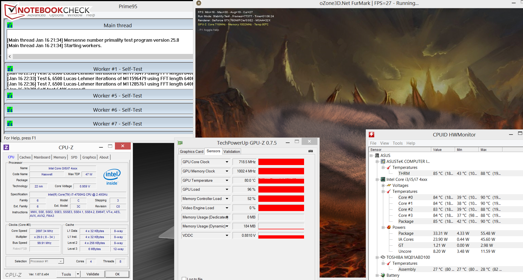Open the GPU Memory Clock sensor dropdown

point(227,171)
